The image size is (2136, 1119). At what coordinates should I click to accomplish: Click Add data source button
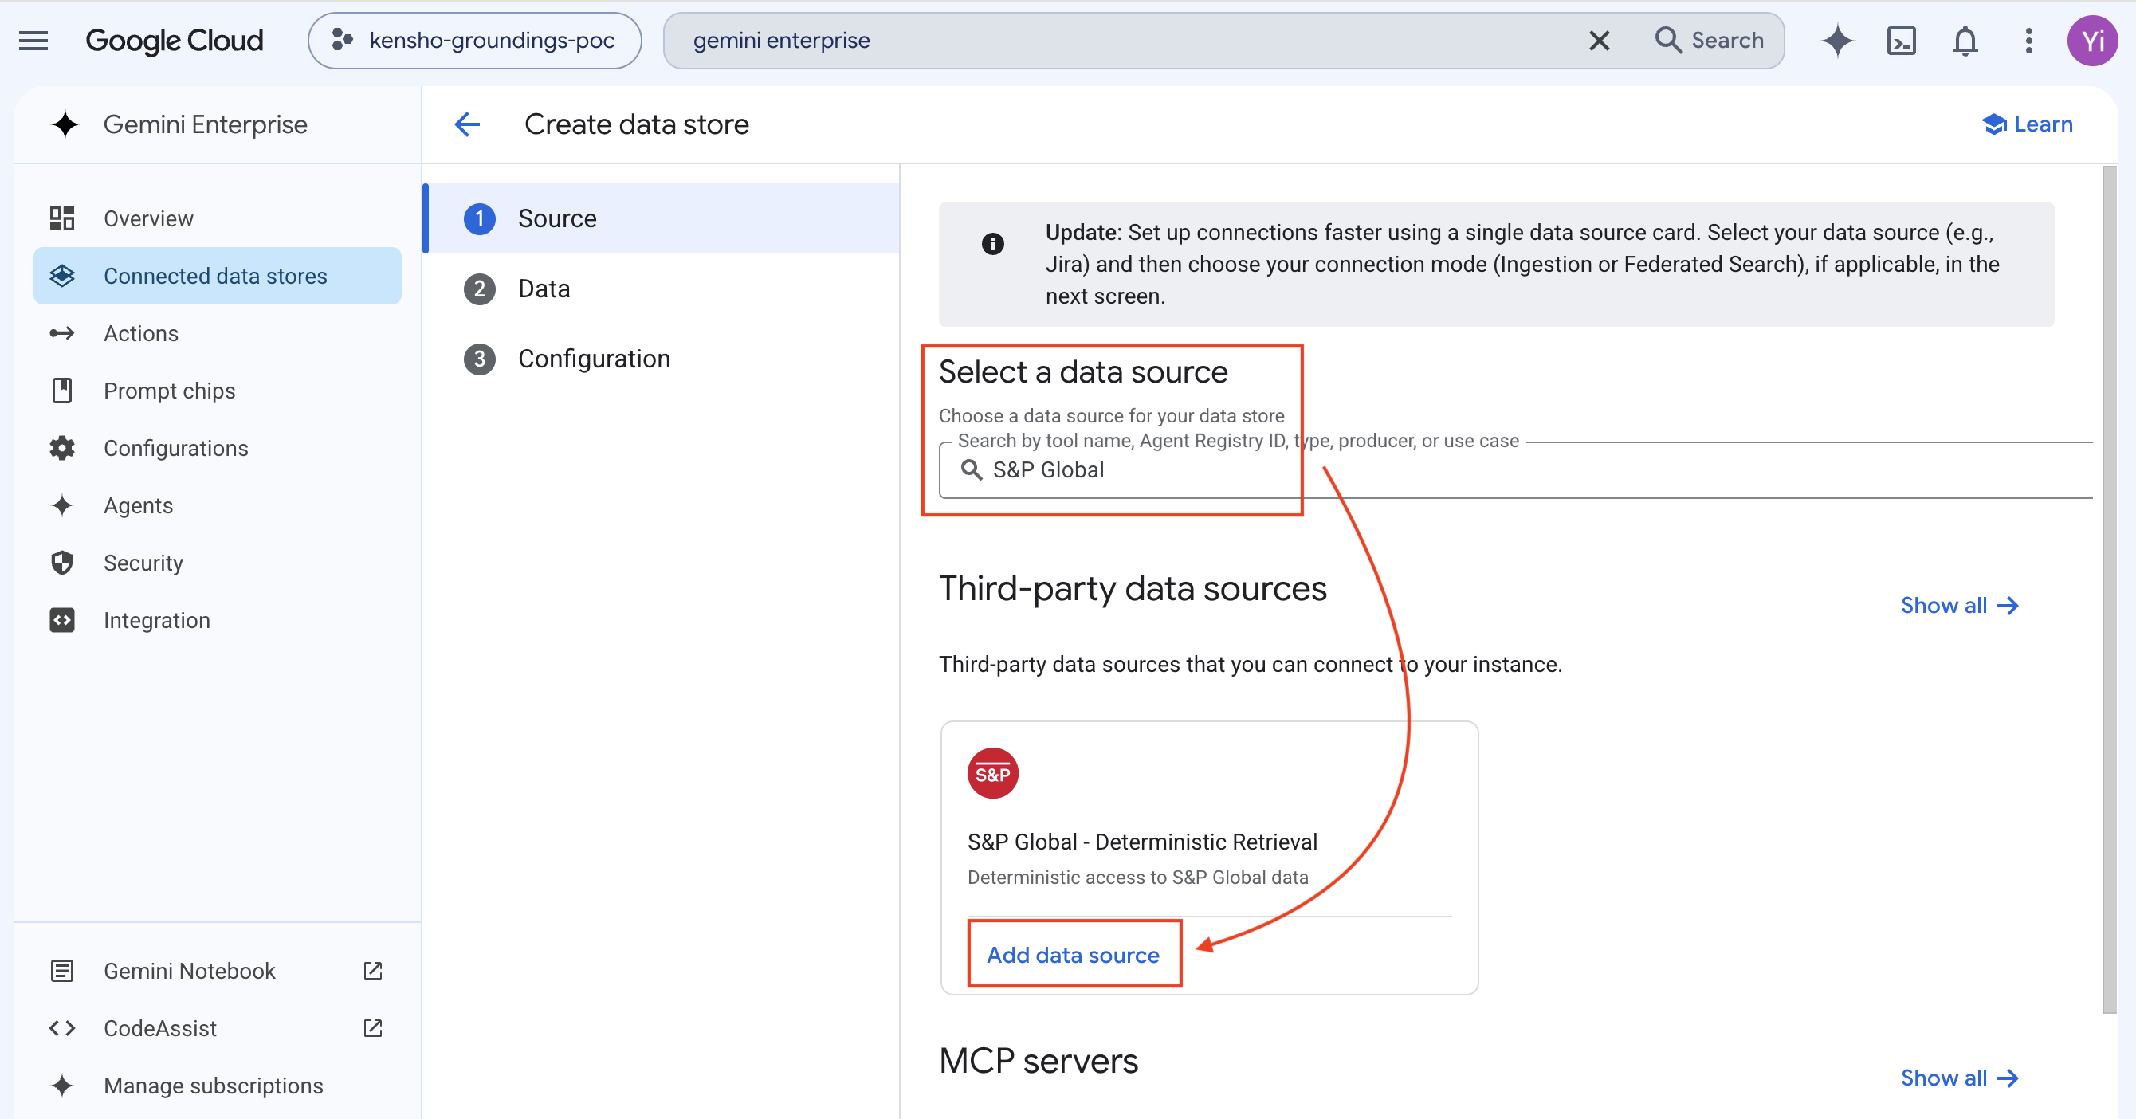[1073, 955]
